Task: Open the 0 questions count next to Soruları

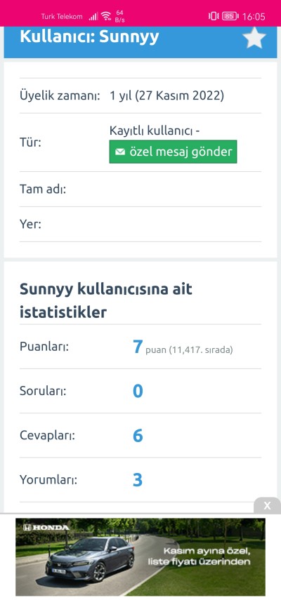Action: pos(138,391)
